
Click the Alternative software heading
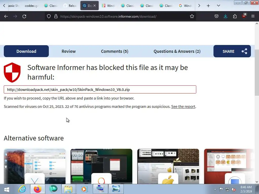pos(34,138)
